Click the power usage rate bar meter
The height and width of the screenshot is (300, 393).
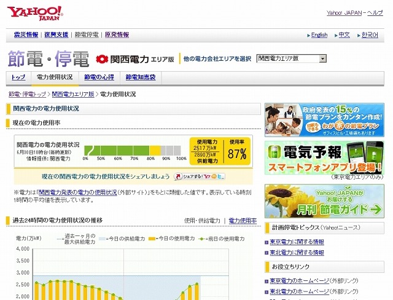(133, 151)
